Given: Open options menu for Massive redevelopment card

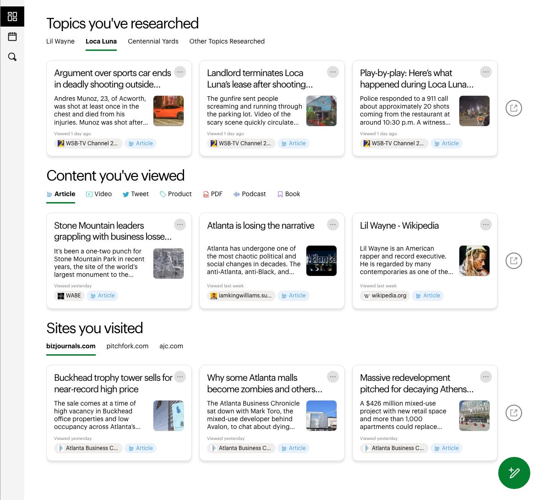Looking at the screenshot, I should pyautogui.click(x=486, y=377).
